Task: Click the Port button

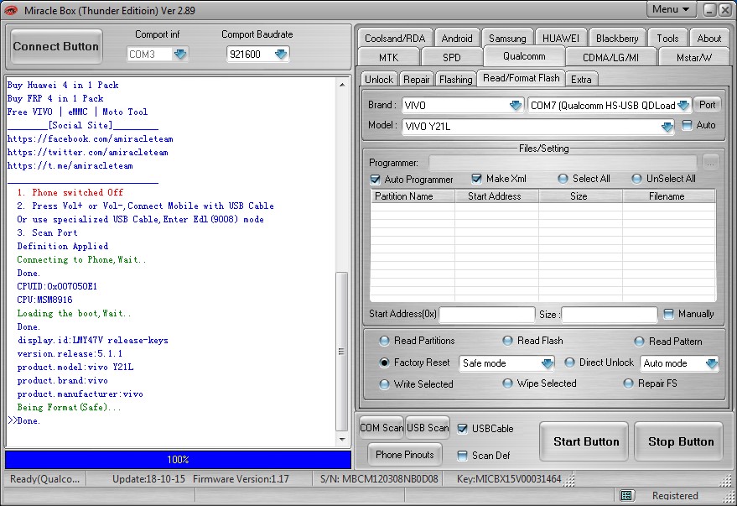Action: click(708, 105)
